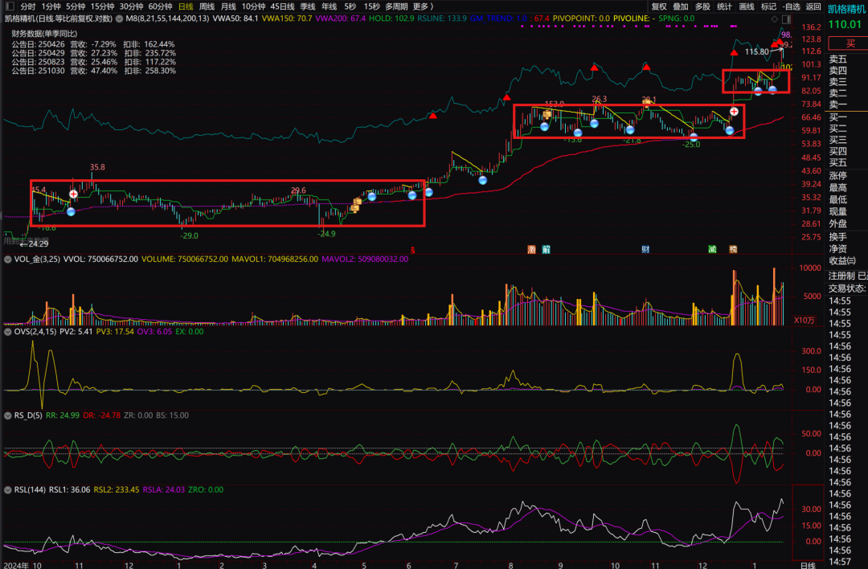Click the 画线 drawing tools button
868x569 pixels.
pyautogui.click(x=747, y=6)
